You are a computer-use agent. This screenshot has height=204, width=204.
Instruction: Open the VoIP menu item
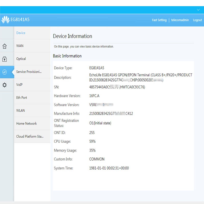coord(32,85)
